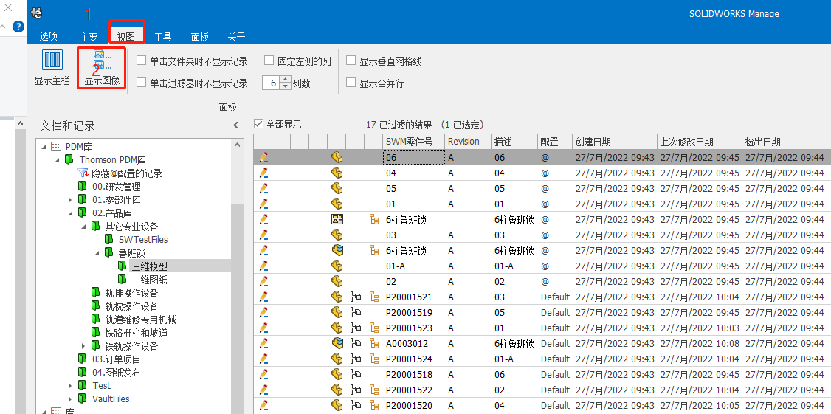Collapse the 文档和记录 panel chevron
The height and width of the screenshot is (414, 831).
pyautogui.click(x=236, y=125)
